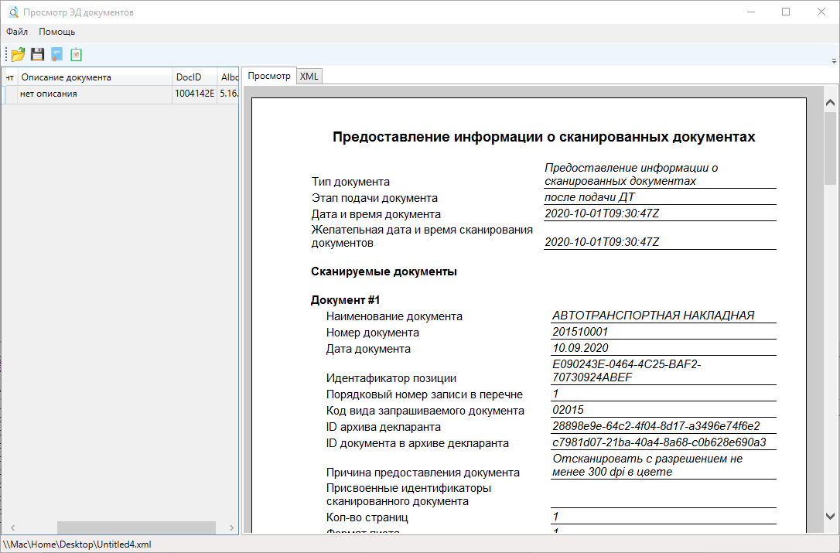
Task: Open the Помощь menu
Action: click(57, 32)
